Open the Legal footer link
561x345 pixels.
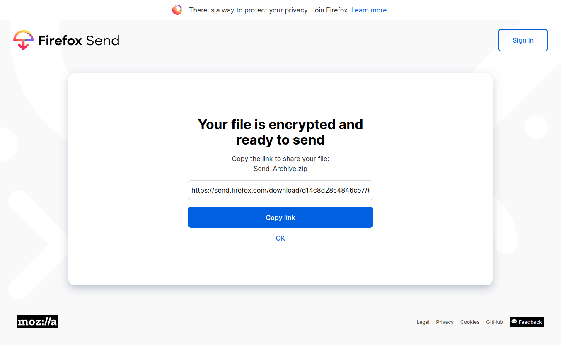(x=423, y=322)
